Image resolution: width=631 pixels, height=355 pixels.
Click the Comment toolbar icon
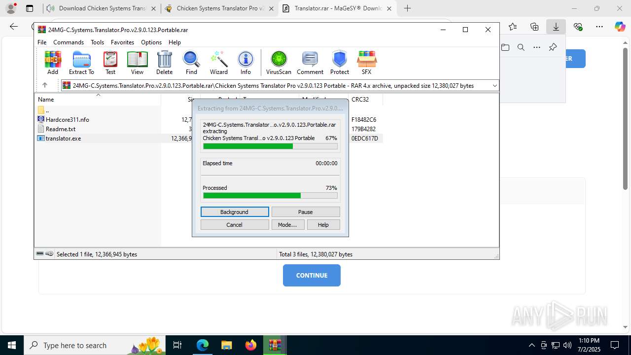click(x=310, y=63)
